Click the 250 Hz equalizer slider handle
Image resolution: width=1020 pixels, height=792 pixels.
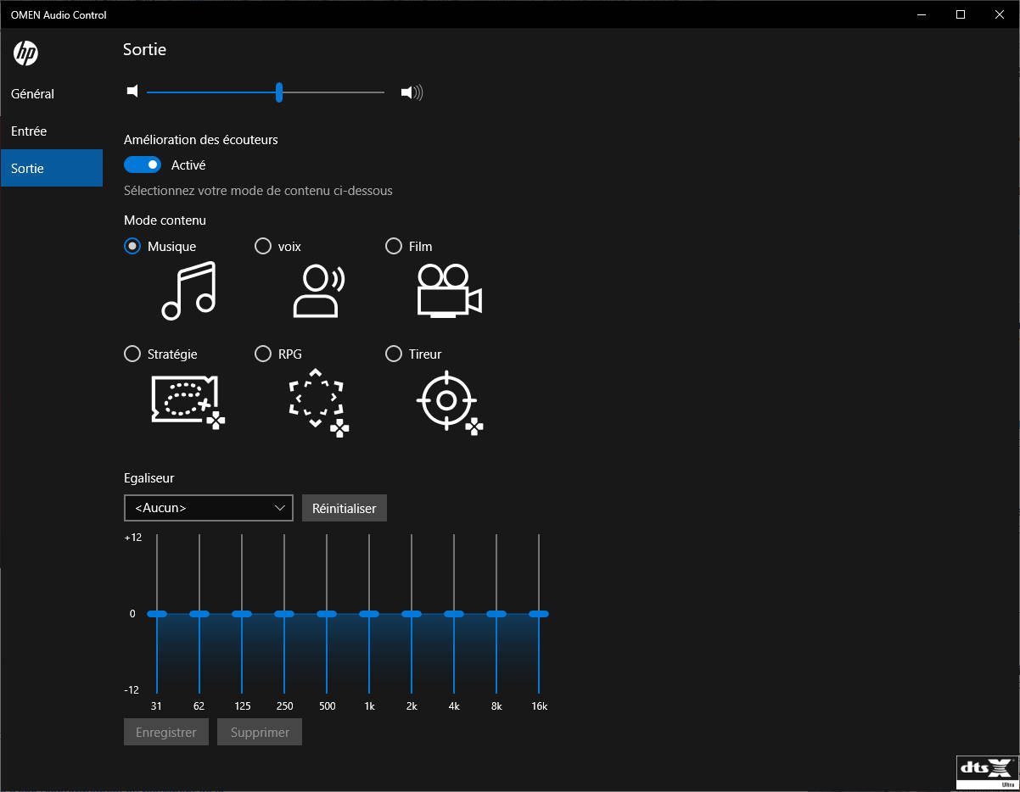[x=284, y=614]
